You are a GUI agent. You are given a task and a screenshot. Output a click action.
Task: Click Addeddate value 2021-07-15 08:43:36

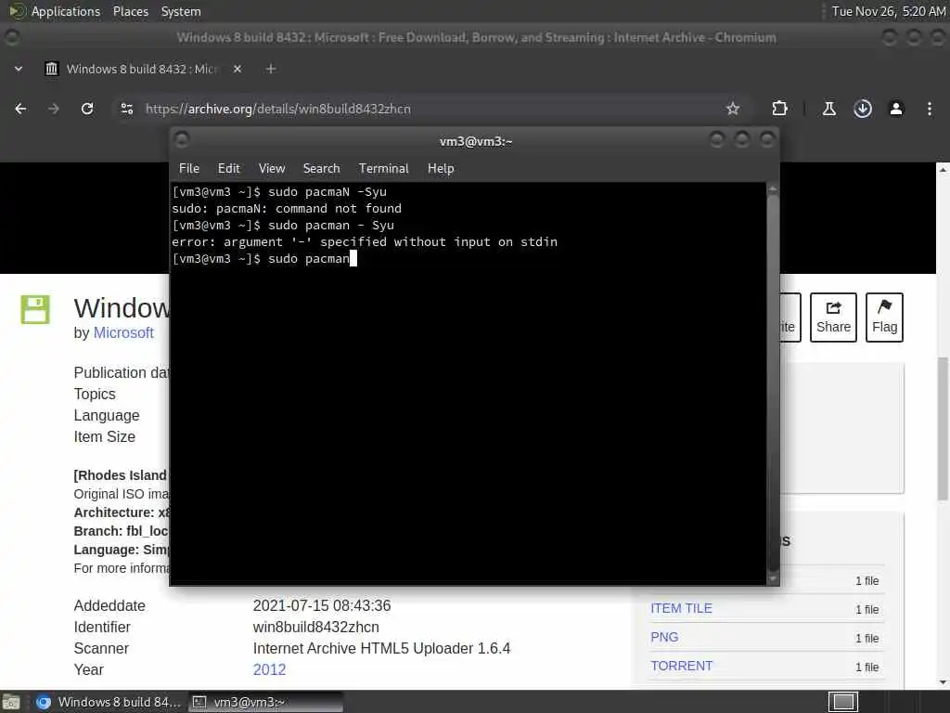point(322,605)
